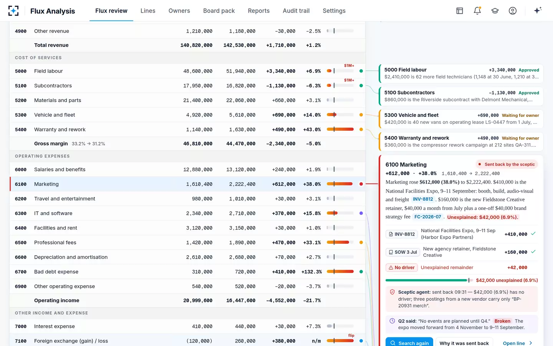Click the green status dot for Subcontractors

pos(361,86)
